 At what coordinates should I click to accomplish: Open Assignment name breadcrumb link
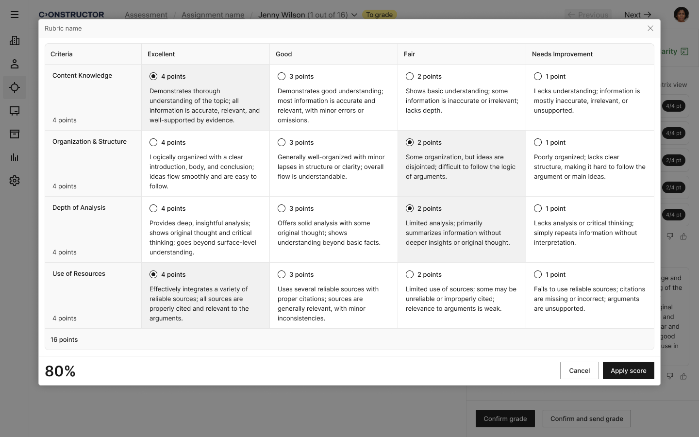tap(213, 15)
